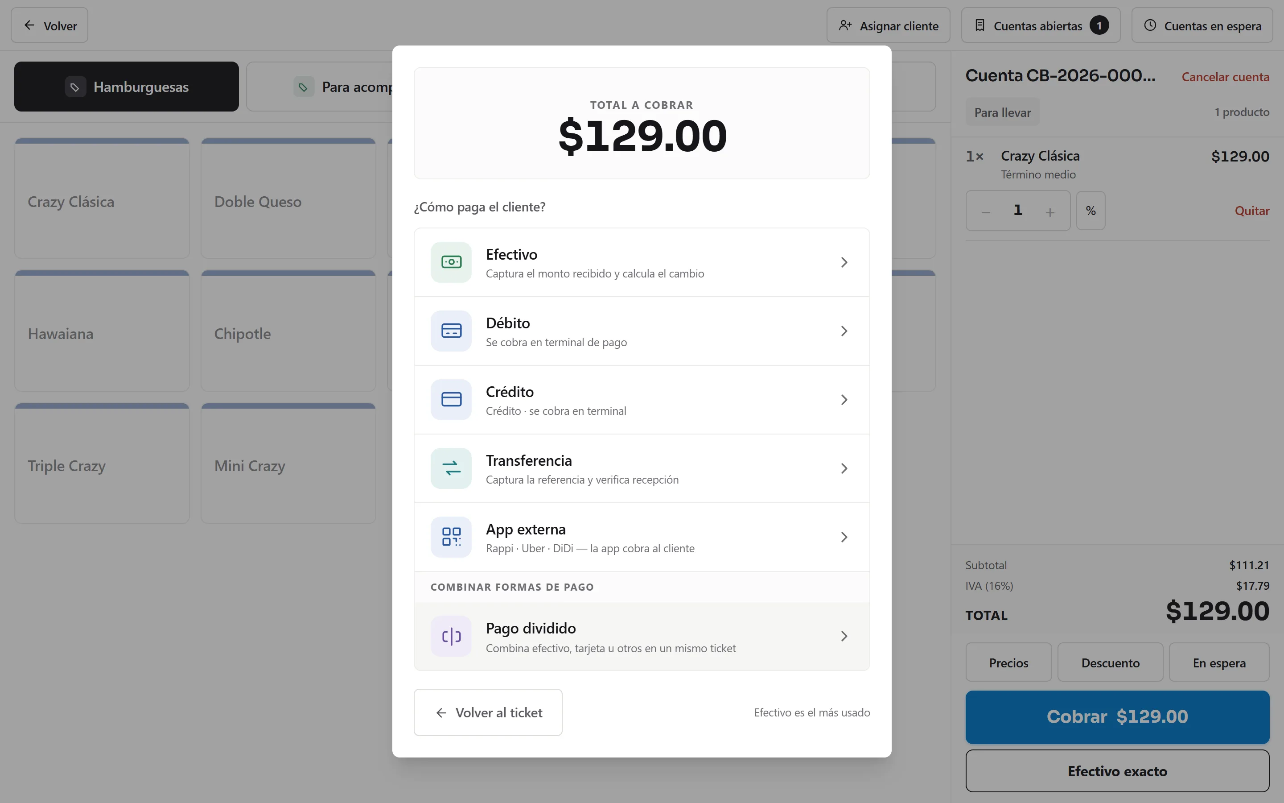
Task: Click the Para acomp tag icon
Action: 304,87
